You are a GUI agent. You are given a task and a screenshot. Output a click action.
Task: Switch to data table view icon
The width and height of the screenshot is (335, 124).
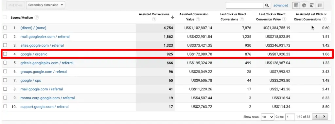coord(296,5)
